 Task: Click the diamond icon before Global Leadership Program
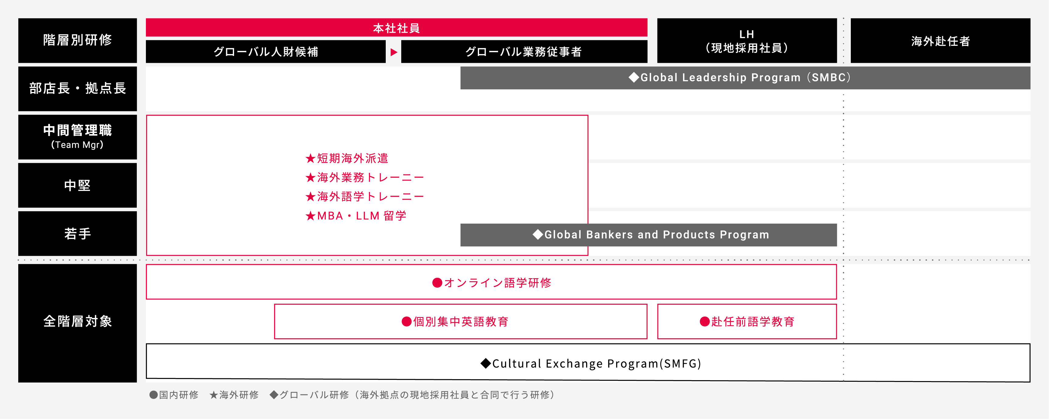pos(634,77)
